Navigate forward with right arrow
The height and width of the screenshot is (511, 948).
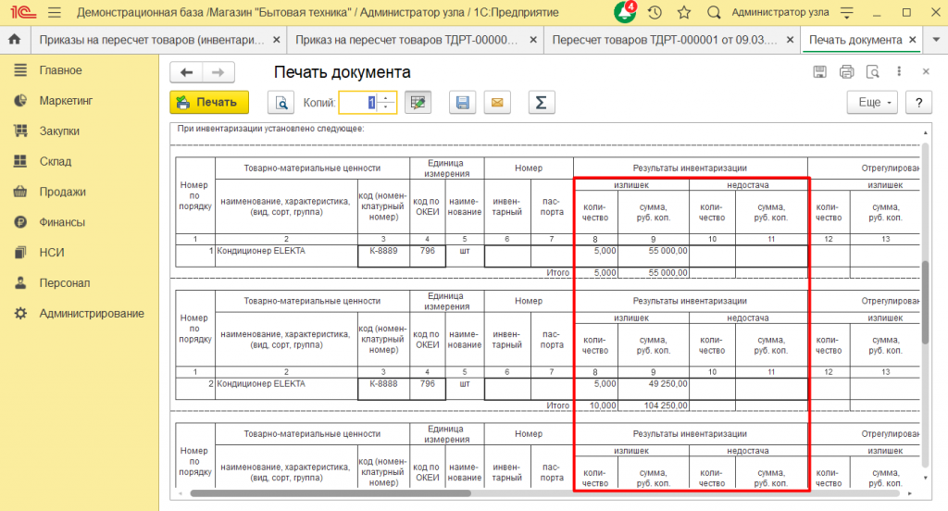point(218,72)
